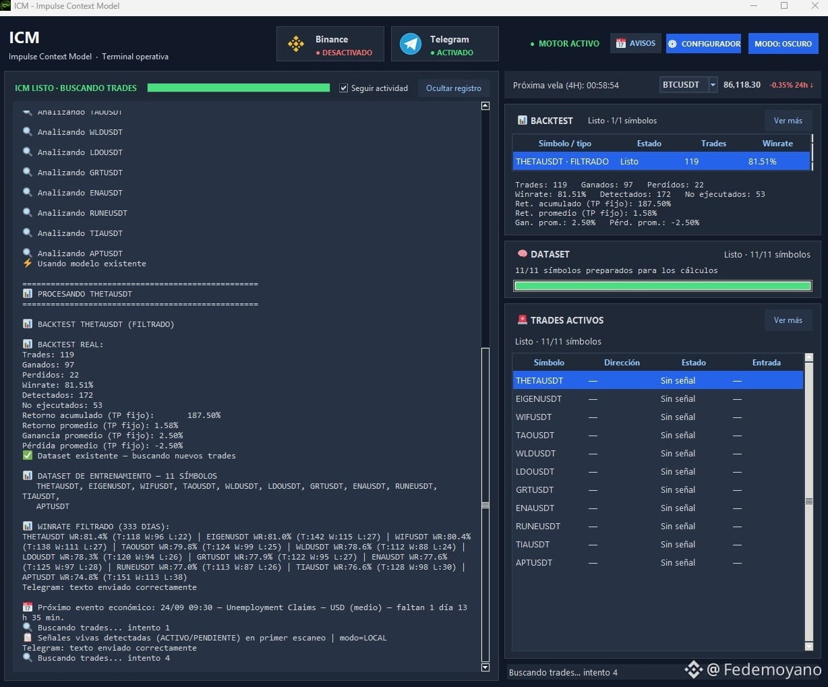The height and width of the screenshot is (687, 828).
Task: Click the Dirección column header
Action: [622, 363]
